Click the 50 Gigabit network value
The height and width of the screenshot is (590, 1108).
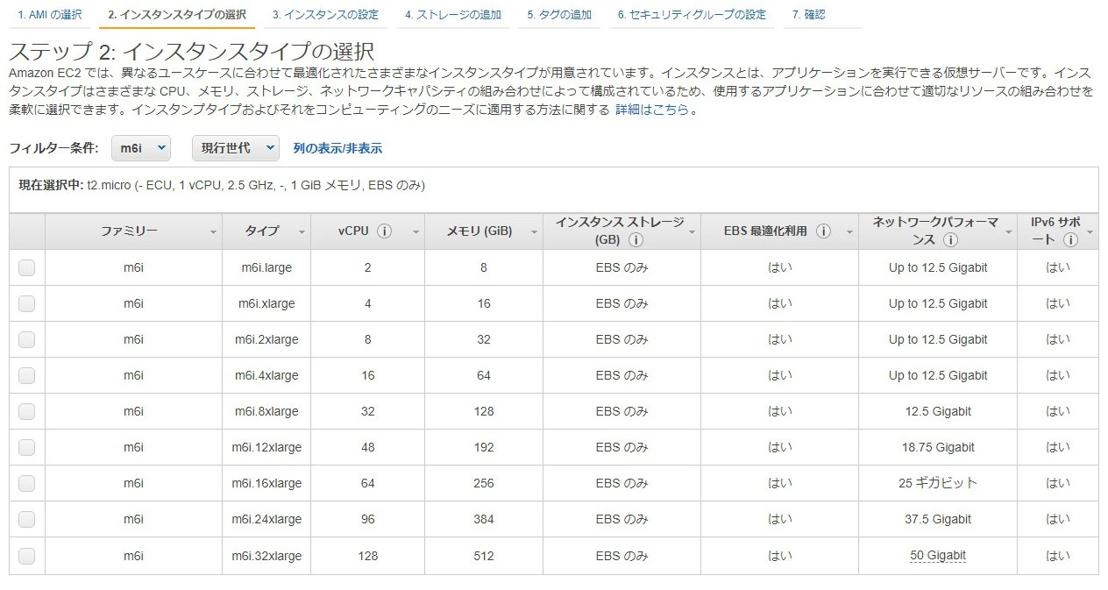point(938,555)
